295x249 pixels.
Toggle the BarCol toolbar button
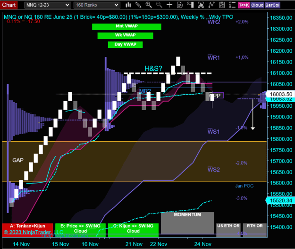(272, 5)
